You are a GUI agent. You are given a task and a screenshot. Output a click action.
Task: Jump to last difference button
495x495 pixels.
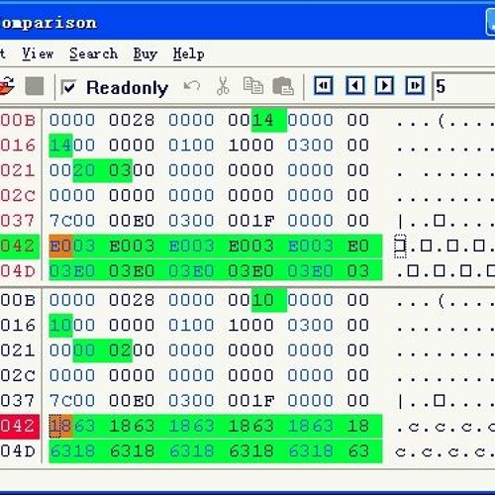pyautogui.click(x=415, y=86)
